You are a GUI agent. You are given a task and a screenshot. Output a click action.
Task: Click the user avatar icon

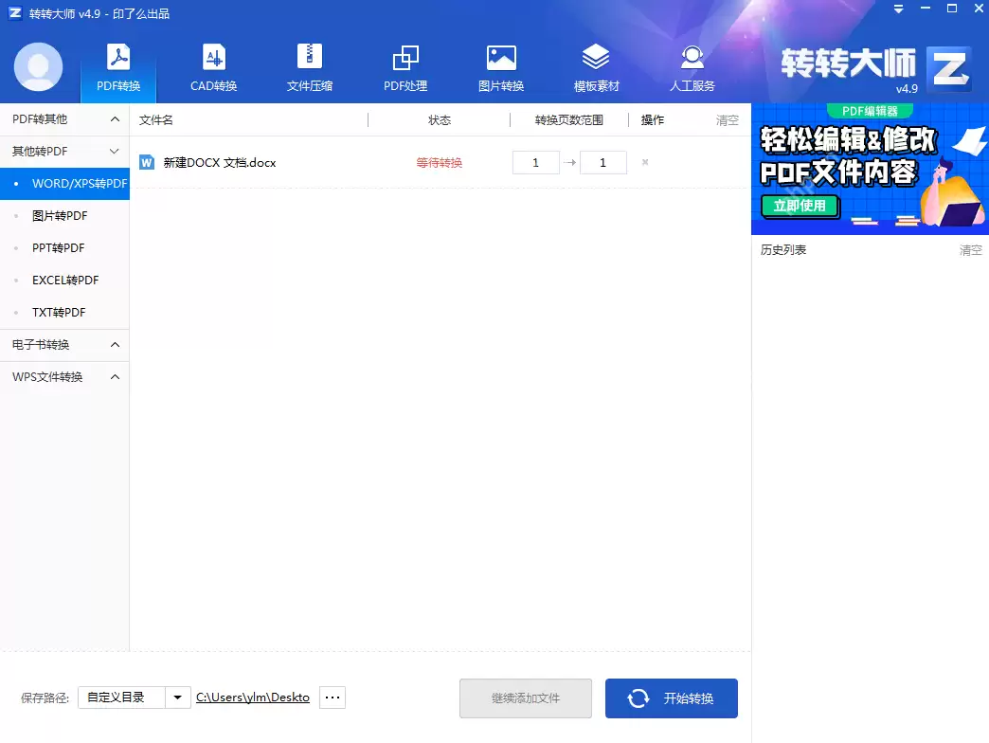pos(37,66)
